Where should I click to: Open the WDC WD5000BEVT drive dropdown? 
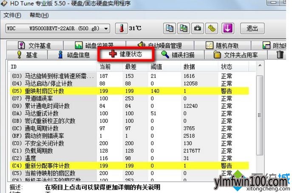(x=57, y=28)
